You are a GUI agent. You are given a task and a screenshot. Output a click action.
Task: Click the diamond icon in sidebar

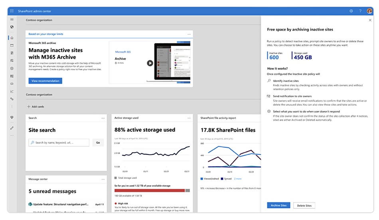(x=12, y=117)
